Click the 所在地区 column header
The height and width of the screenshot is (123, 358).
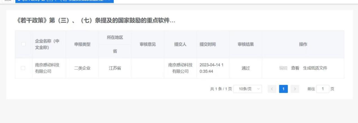coord(115,38)
